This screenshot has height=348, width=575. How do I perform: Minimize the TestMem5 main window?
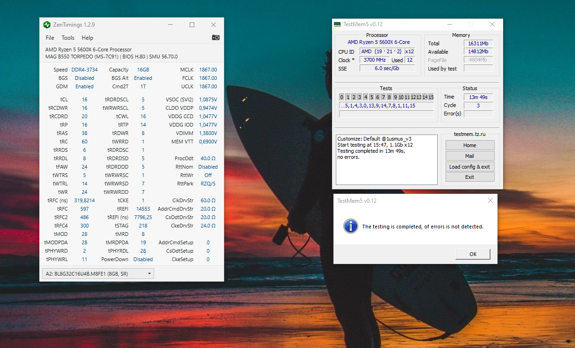450,24
